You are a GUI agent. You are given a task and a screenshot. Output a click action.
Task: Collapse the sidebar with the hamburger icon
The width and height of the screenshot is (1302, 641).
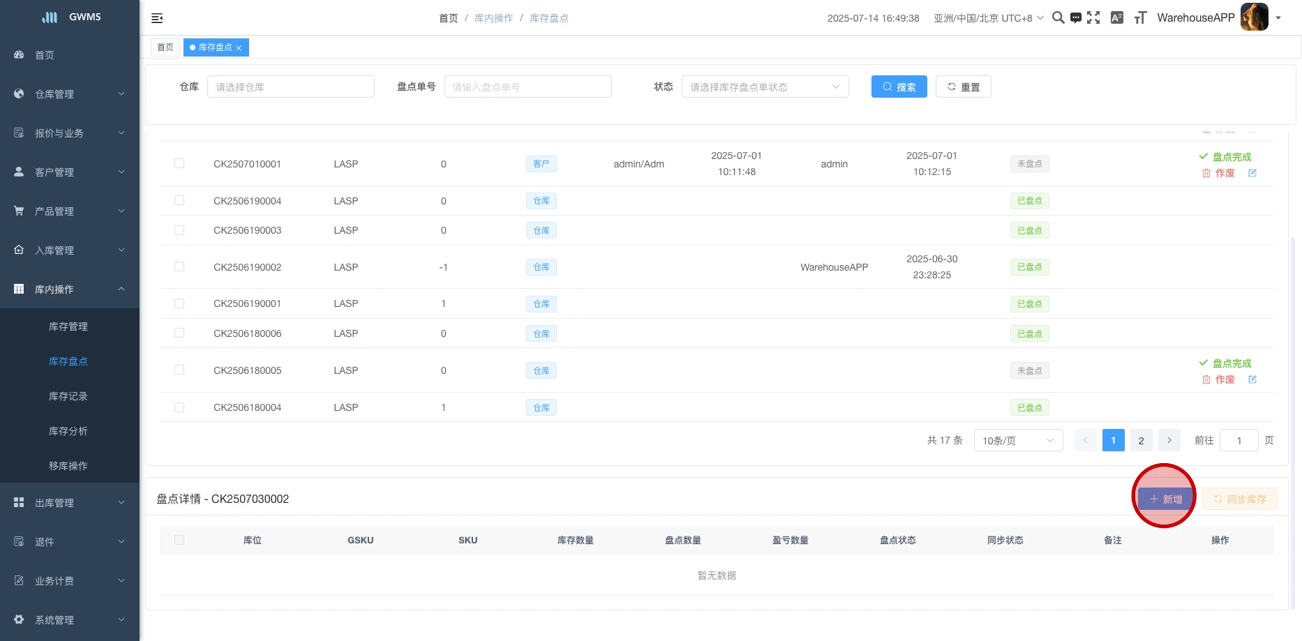[157, 18]
